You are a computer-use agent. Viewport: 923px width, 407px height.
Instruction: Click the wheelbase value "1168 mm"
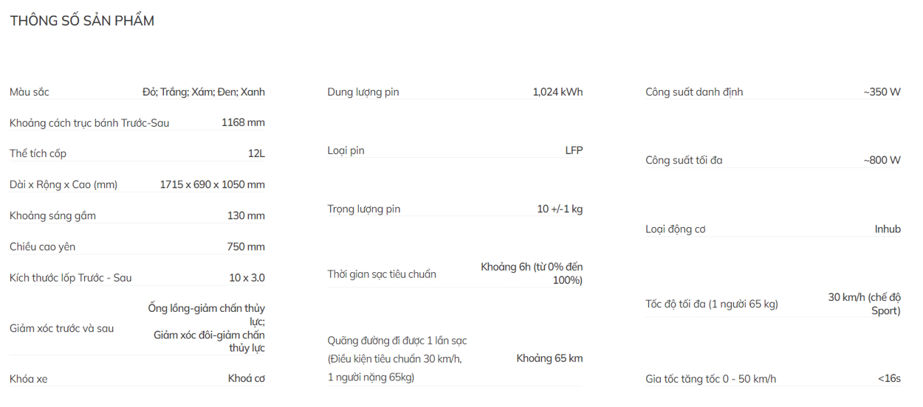click(x=243, y=122)
